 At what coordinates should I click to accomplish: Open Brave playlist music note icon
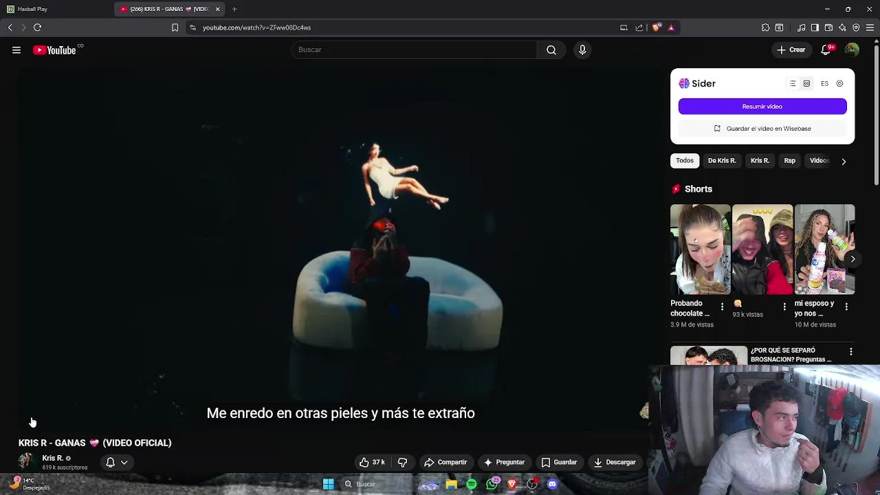[x=802, y=27]
